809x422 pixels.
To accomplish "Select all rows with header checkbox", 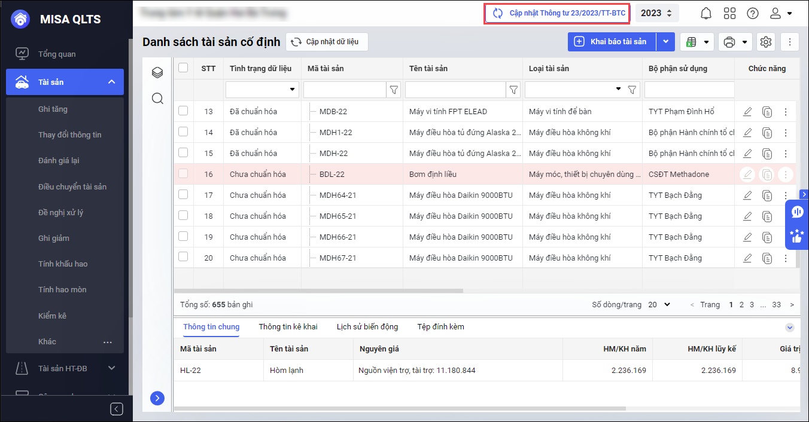I will (183, 68).
